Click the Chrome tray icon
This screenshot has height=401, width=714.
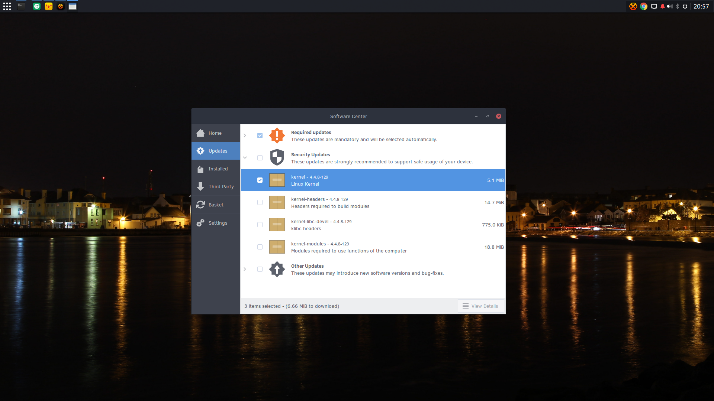coord(644,6)
